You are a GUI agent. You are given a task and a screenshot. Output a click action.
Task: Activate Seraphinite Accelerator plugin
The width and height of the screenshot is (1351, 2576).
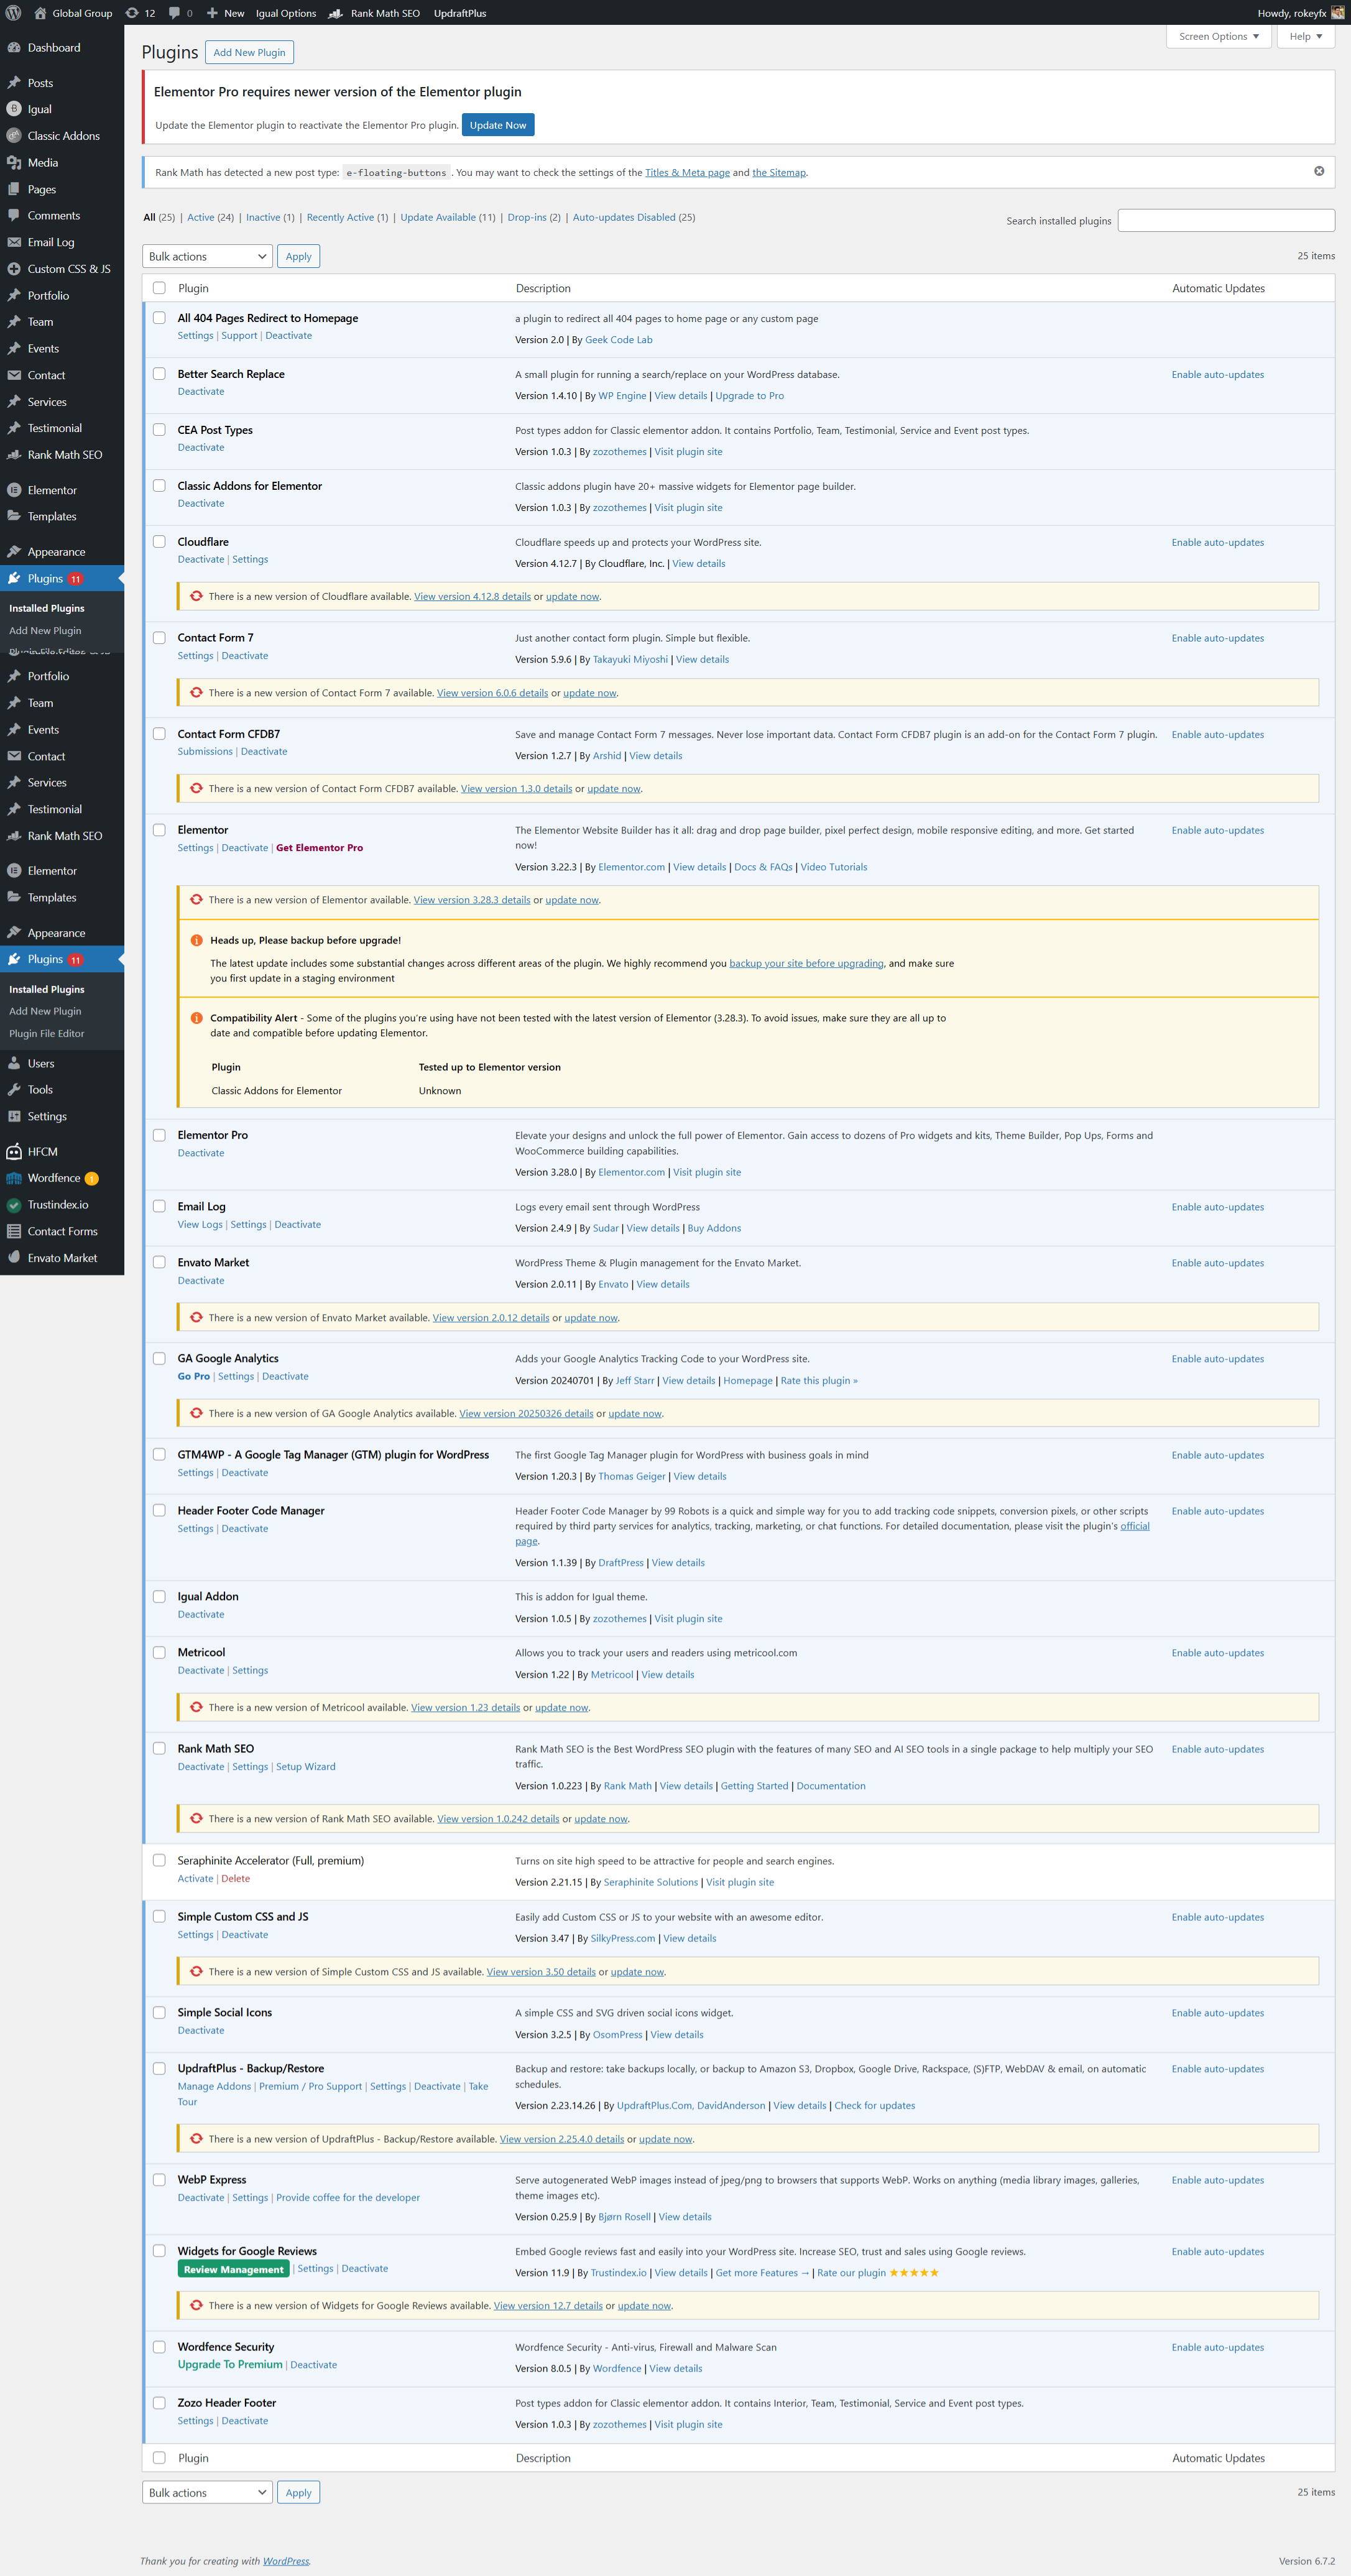point(195,1878)
